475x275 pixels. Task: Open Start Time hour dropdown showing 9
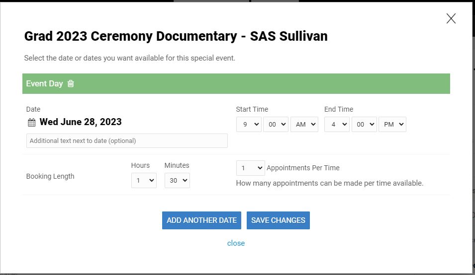pos(249,125)
